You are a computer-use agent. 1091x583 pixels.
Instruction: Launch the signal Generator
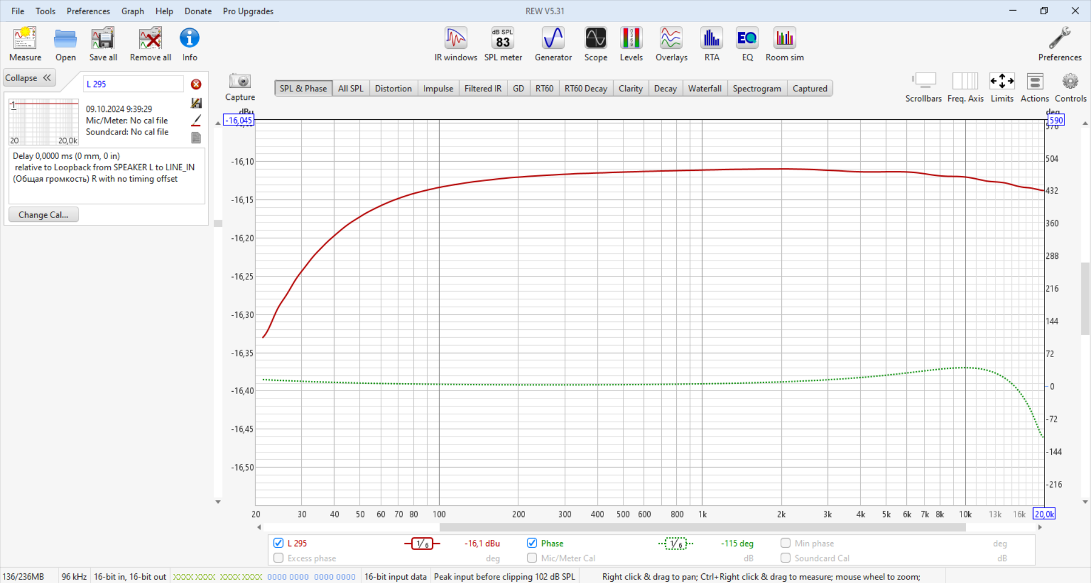coord(553,44)
